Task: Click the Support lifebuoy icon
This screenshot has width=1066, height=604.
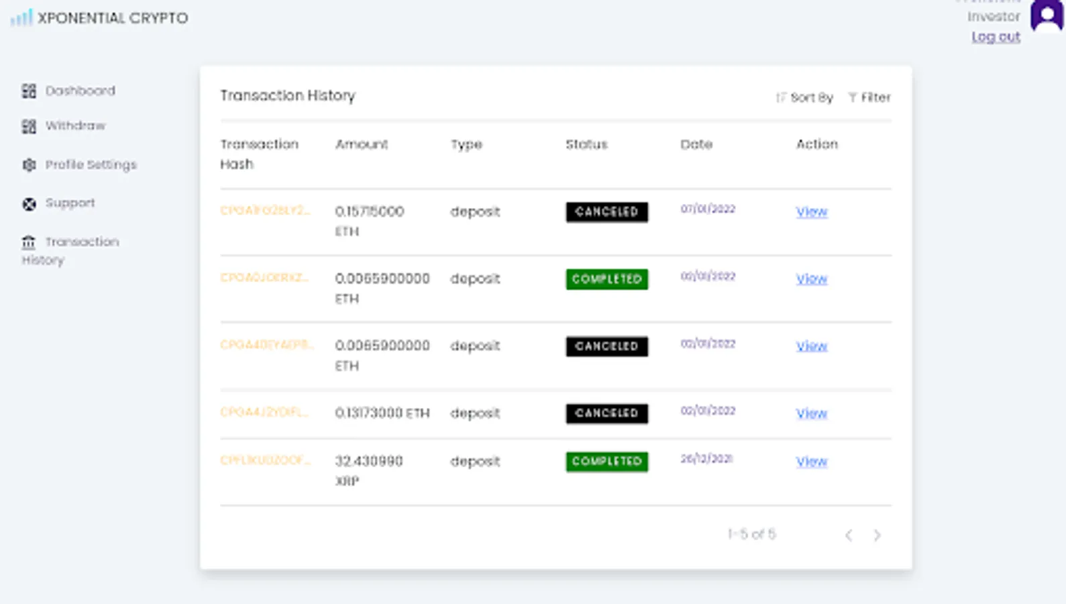Action: click(x=29, y=204)
